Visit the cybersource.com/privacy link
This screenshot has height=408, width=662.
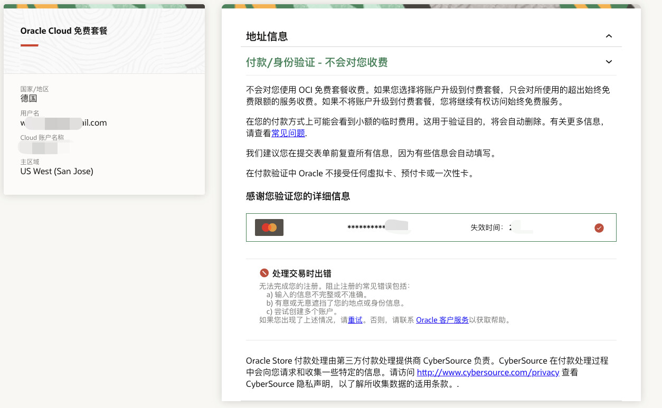point(488,373)
